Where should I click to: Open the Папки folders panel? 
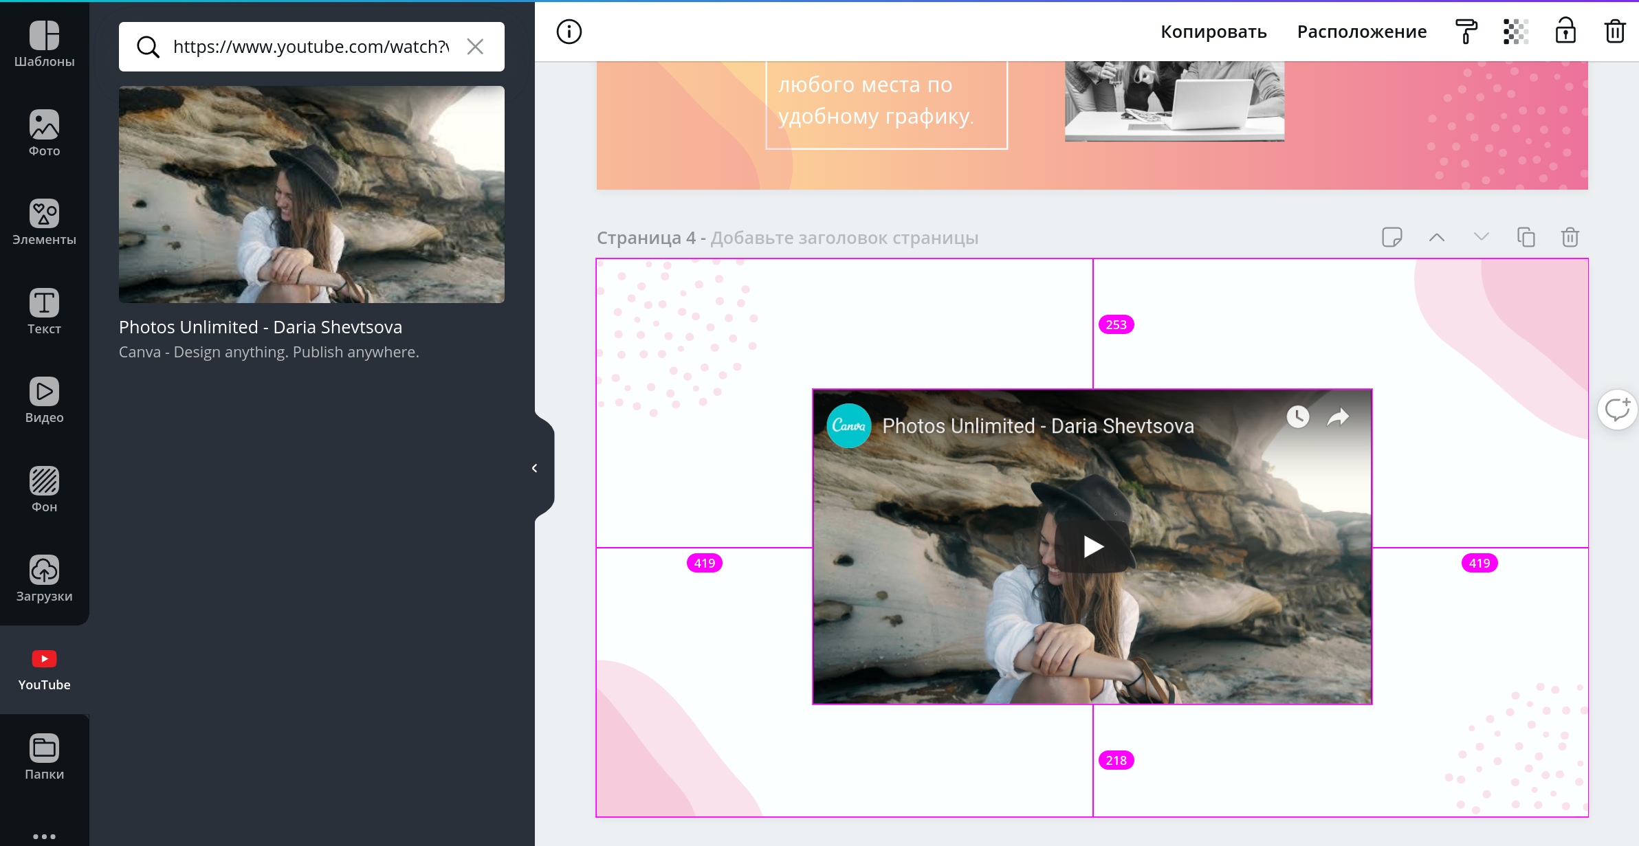point(44,757)
